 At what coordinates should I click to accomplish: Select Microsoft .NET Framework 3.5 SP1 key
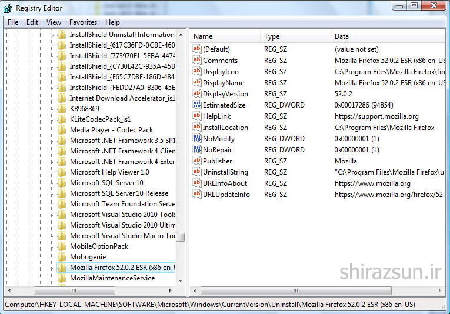pos(122,141)
